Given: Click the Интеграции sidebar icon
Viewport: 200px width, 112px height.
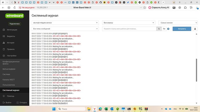Looking at the screenshot, I should pos(4,30).
